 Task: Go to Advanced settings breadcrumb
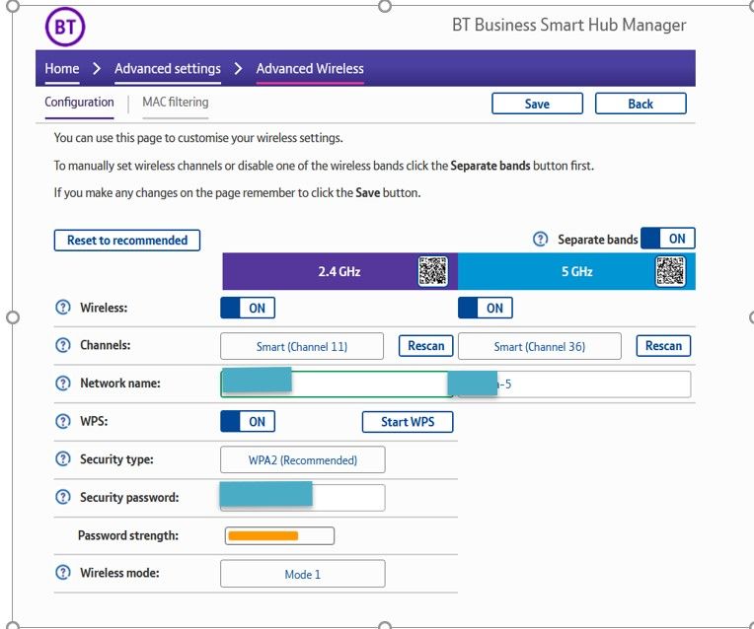168,69
